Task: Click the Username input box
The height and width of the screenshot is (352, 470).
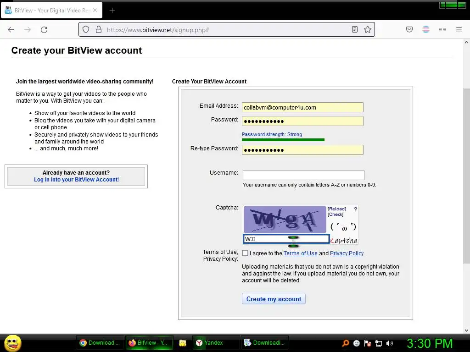Action: click(x=303, y=175)
